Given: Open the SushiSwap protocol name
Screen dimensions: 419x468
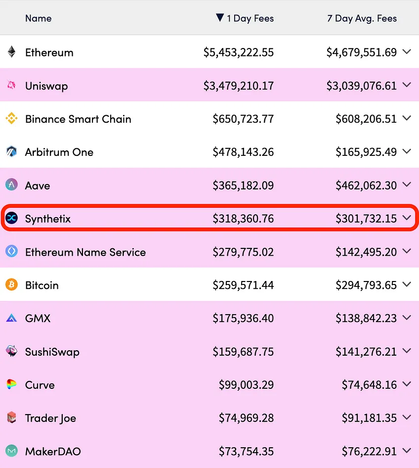Looking at the screenshot, I should point(52,352).
